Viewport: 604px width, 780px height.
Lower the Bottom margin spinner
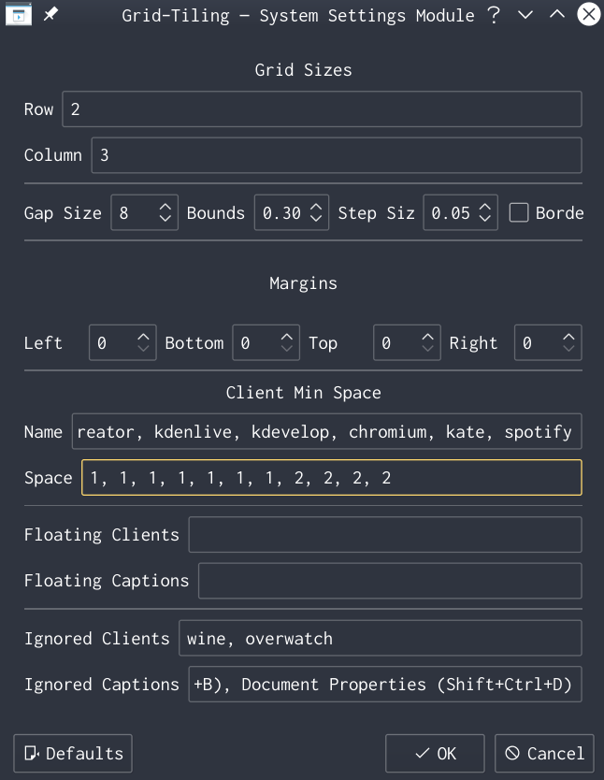point(289,349)
